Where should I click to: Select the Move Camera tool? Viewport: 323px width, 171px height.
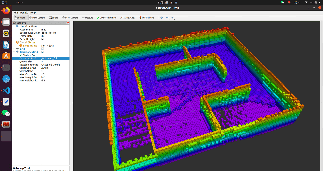pos(37,18)
